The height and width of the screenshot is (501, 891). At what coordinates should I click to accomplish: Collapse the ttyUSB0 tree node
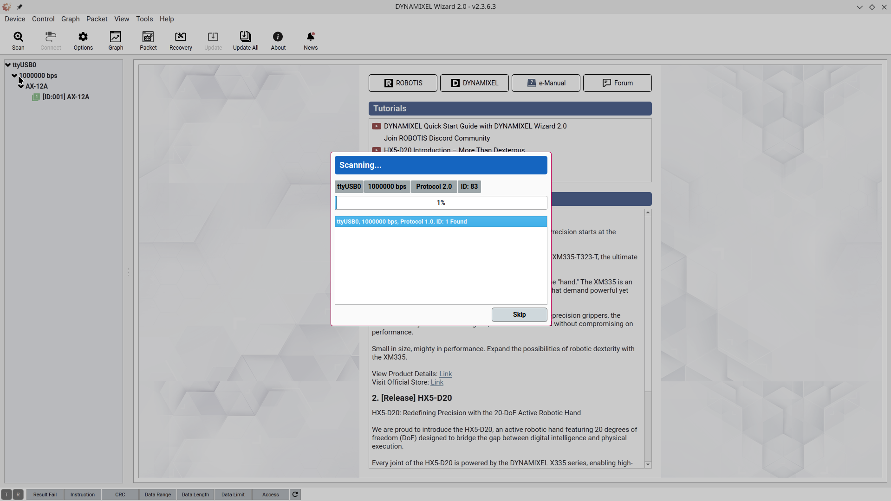pos(8,65)
